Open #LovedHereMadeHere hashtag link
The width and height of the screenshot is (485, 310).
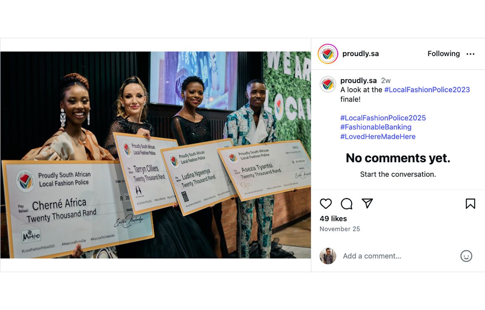378,136
